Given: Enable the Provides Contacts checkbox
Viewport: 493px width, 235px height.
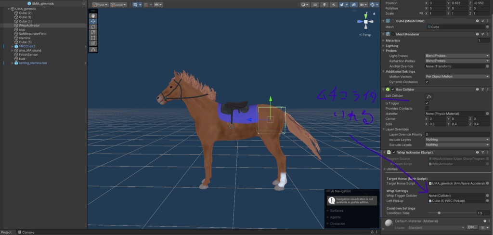Looking at the screenshot, I should [427, 108].
